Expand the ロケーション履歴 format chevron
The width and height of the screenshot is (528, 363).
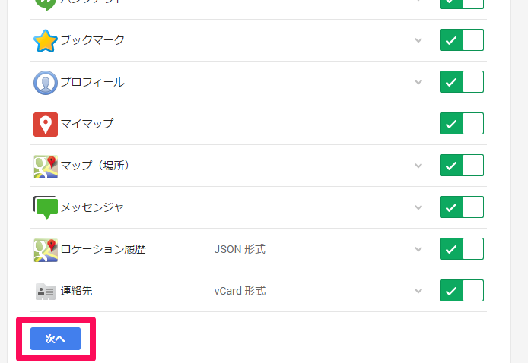[418, 249]
